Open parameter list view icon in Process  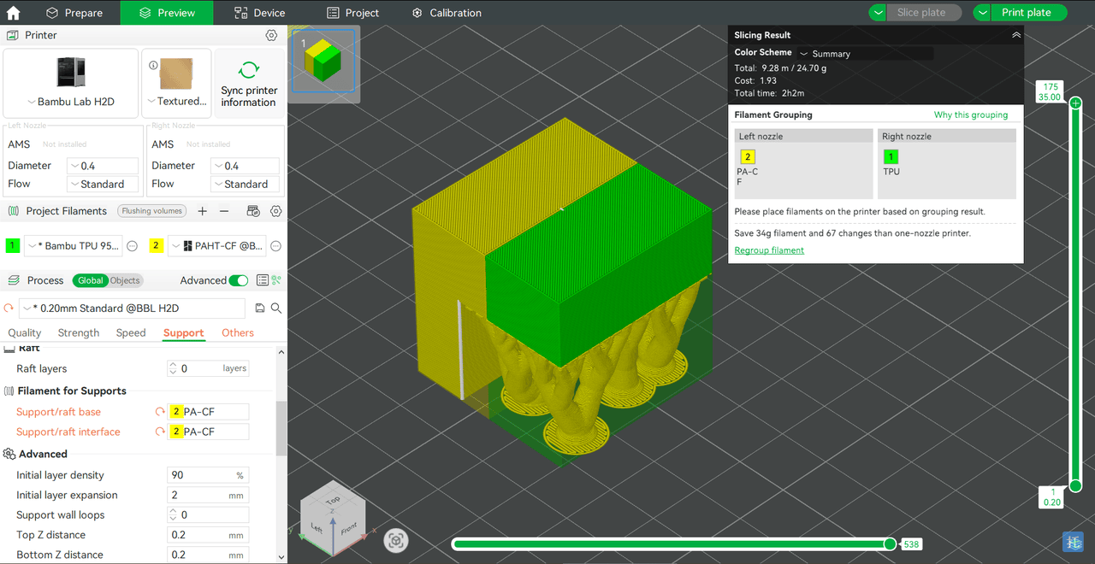(x=263, y=280)
